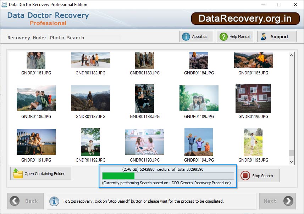Screen dimensions: 304x214
Task: Click the scrollbar down arrow
Action: coord(291,162)
